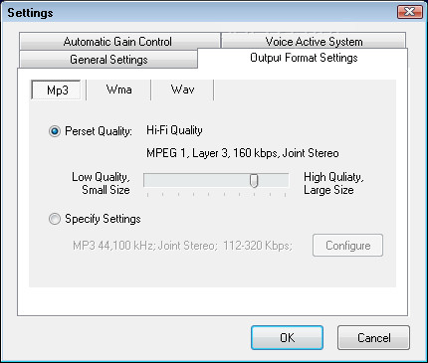Close the Settings window

tap(410, 12)
